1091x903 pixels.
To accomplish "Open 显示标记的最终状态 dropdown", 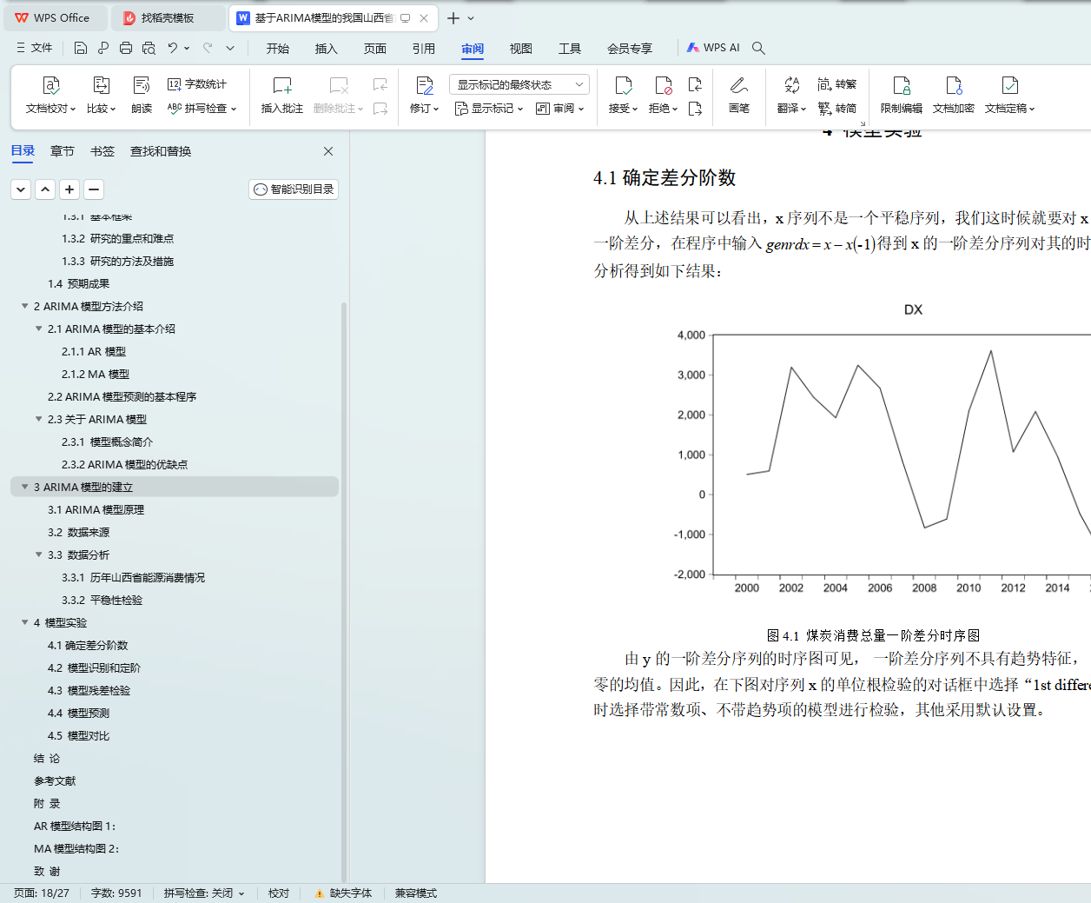I will [x=519, y=84].
